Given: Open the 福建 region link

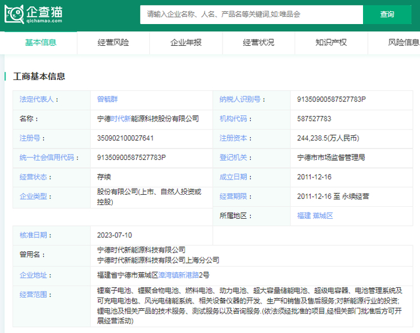Looking at the screenshot, I should pos(304,216).
